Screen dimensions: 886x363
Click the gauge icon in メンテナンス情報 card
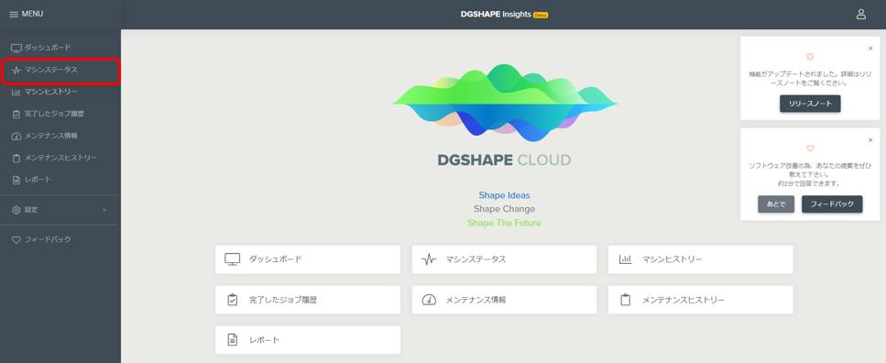point(430,300)
